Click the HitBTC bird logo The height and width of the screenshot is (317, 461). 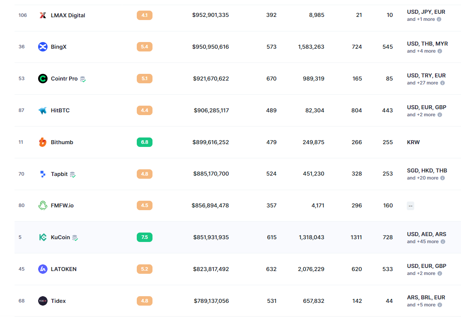[x=43, y=110]
